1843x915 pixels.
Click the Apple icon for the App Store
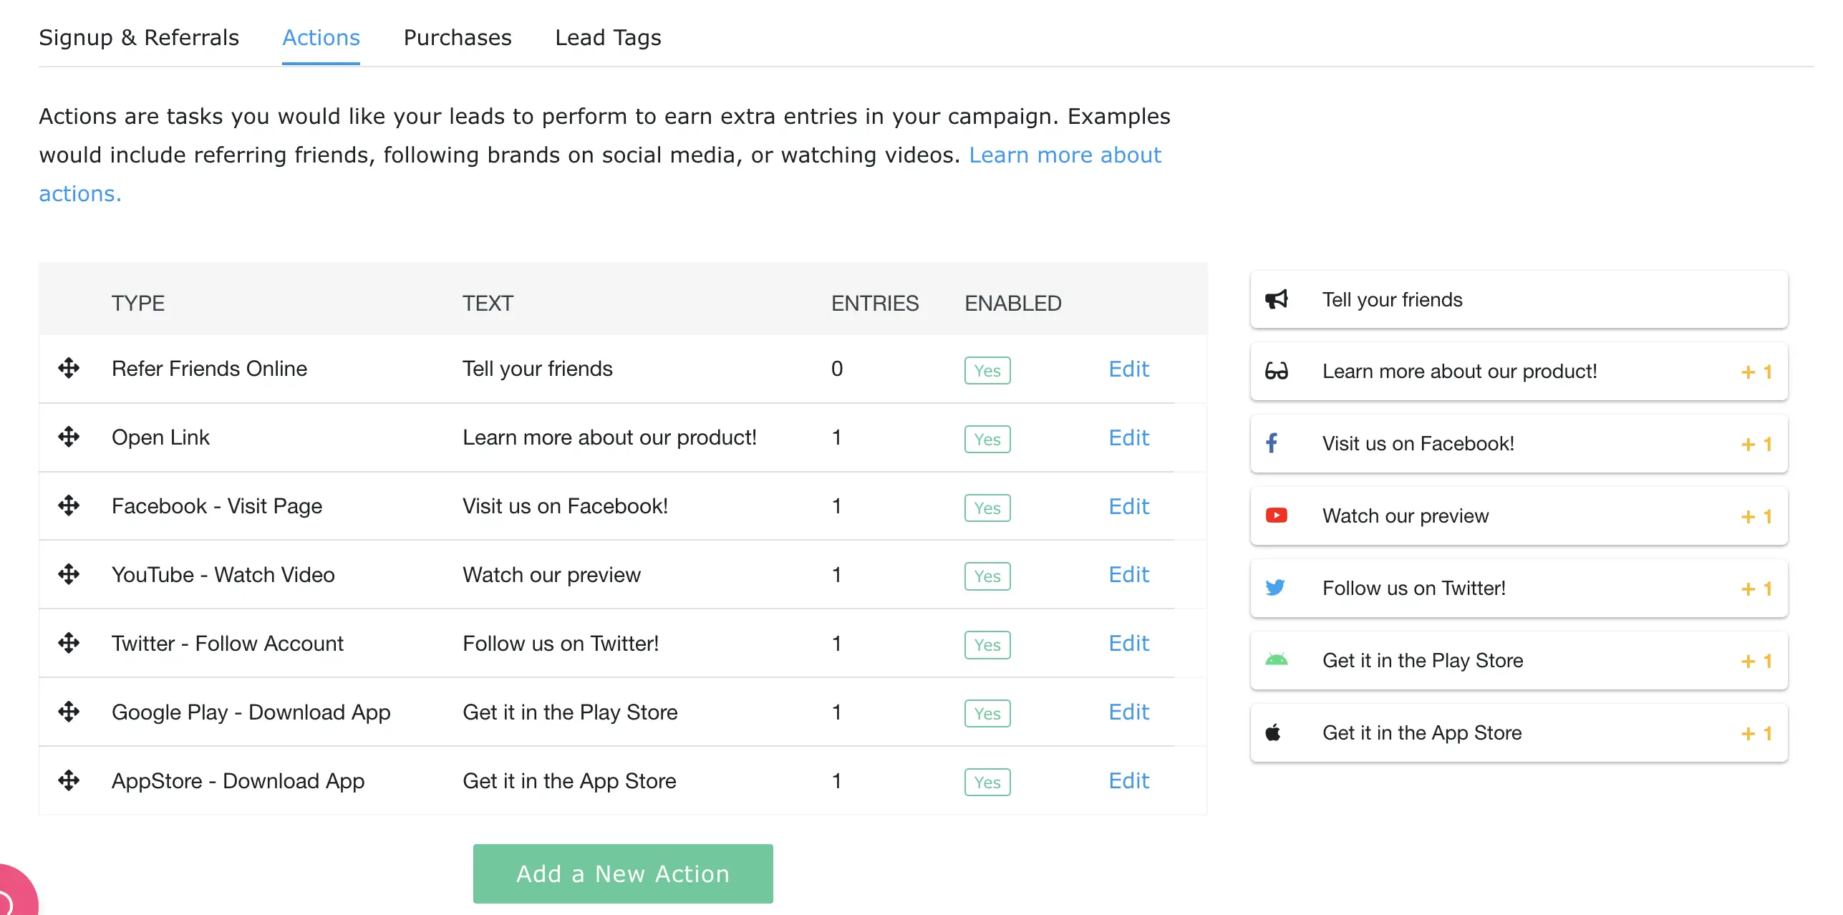(1273, 732)
